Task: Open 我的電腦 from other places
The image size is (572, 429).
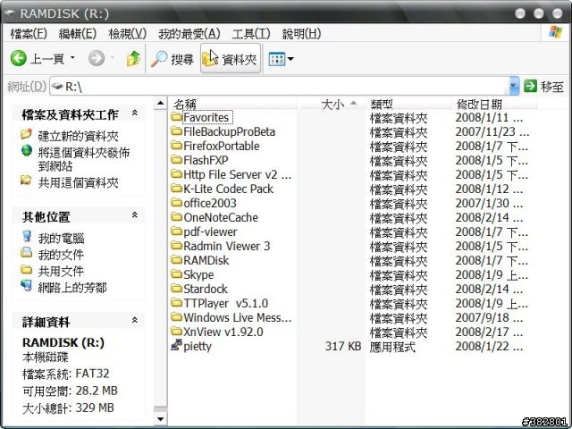Action: 61,239
